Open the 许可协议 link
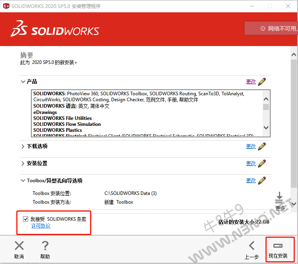This screenshot has height=264, width=298. 40,226
